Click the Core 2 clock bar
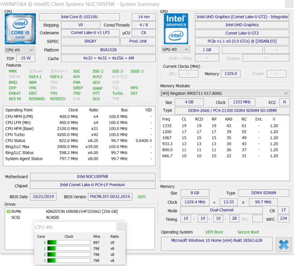 point(69,255)
